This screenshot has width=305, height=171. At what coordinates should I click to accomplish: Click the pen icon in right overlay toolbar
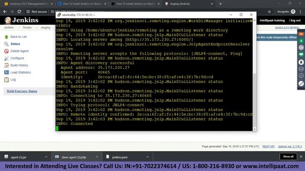tap(301, 84)
